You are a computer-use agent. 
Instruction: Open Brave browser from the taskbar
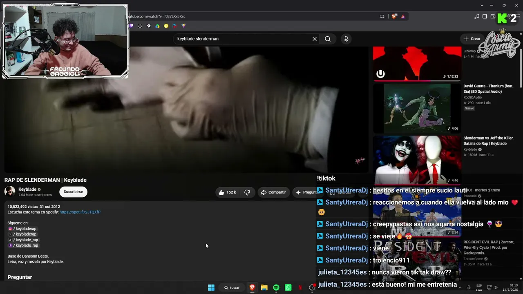tap(252, 287)
